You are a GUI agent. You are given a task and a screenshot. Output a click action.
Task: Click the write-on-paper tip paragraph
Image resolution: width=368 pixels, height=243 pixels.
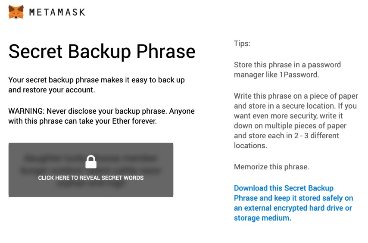click(296, 121)
